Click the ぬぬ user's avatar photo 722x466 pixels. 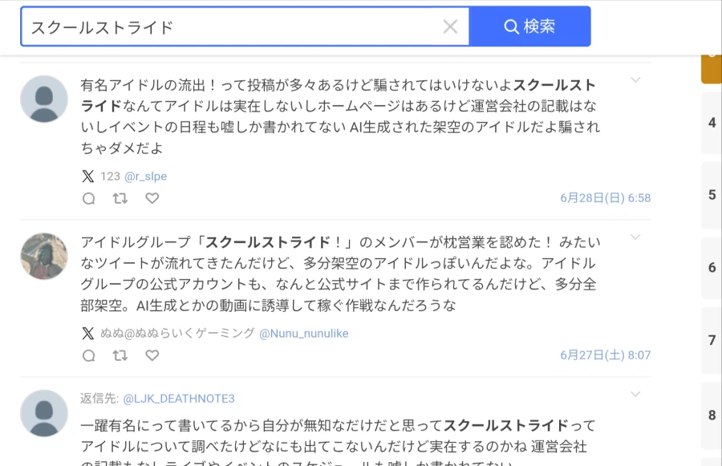click(x=44, y=257)
